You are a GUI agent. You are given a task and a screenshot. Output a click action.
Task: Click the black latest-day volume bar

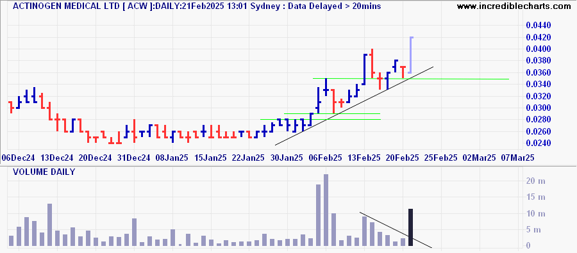[x=411, y=227]
